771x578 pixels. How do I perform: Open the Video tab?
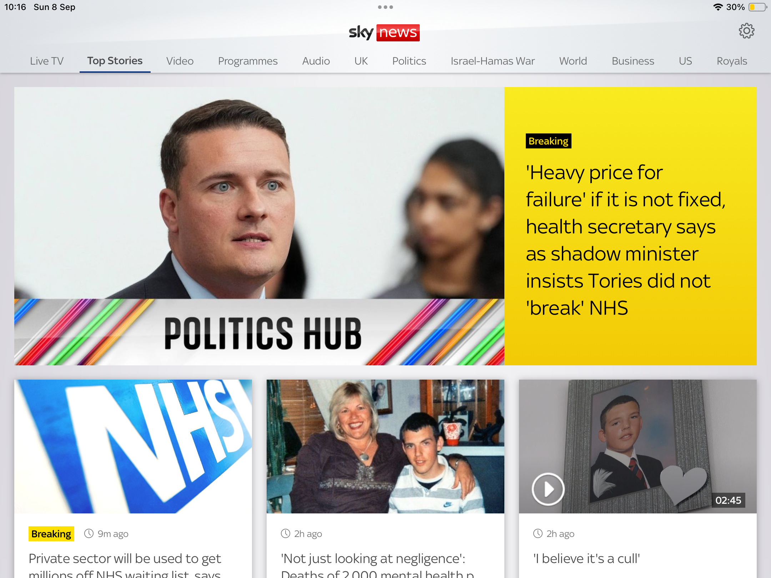click(180, 61)
